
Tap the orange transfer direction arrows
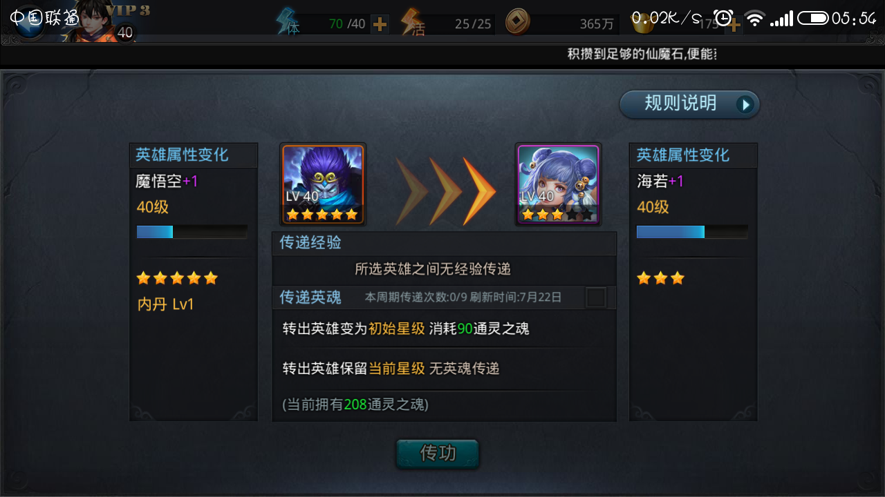pyautogui.click(x=445, y=191)
